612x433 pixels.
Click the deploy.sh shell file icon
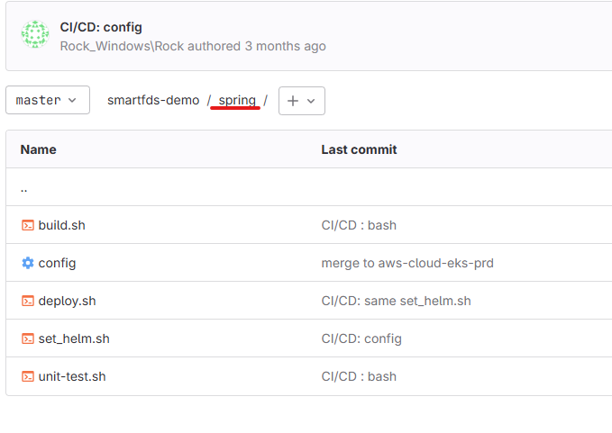pos(28,301)
